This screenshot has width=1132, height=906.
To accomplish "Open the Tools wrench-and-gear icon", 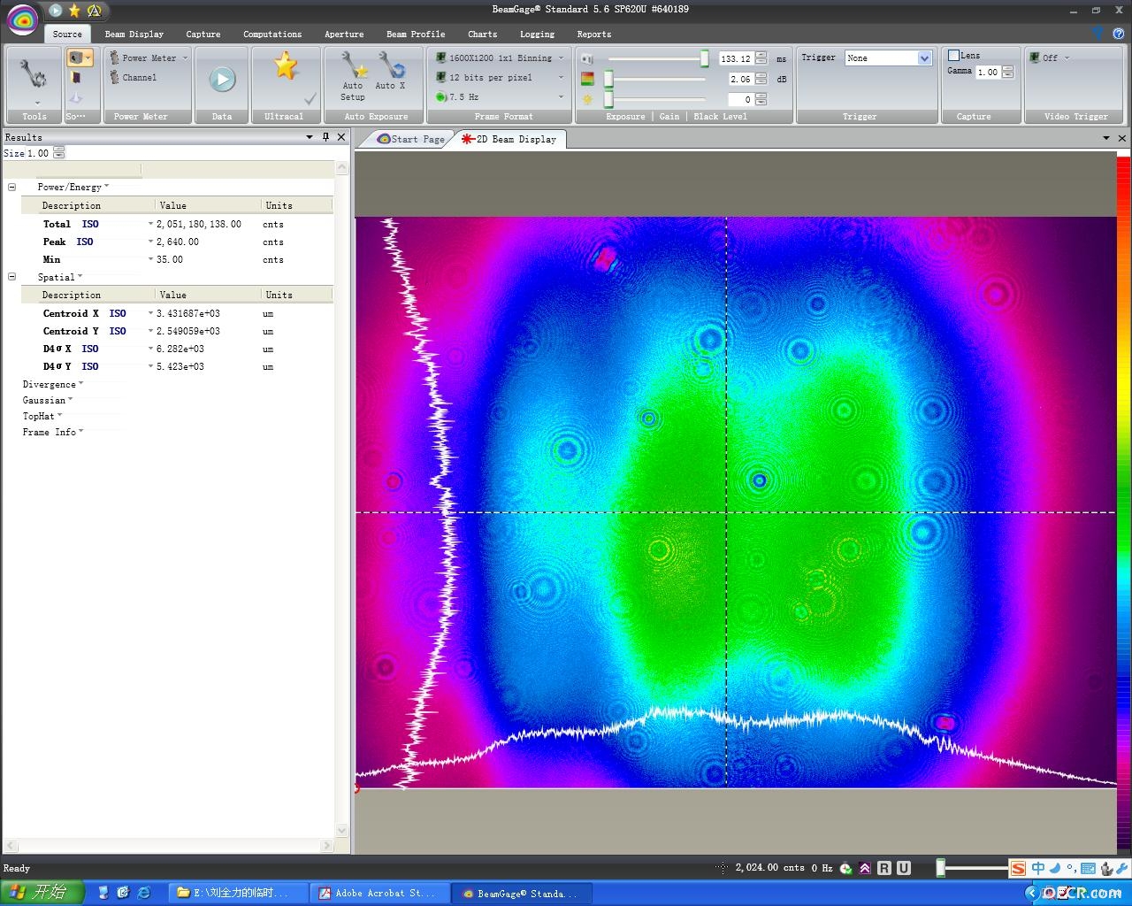I will click(34, 75).
